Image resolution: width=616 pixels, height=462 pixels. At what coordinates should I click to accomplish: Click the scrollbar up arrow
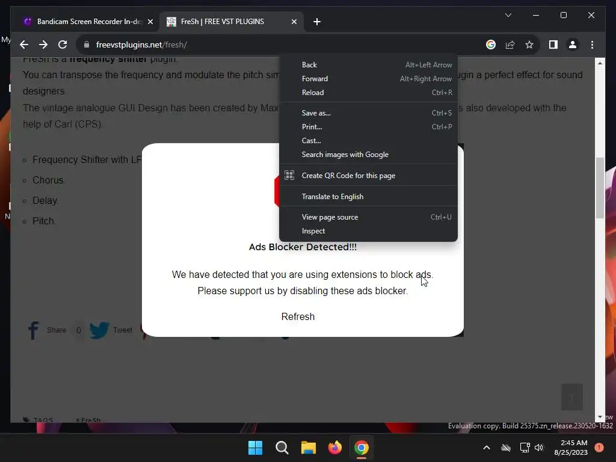pyautogui.click(x=600, y=63)
